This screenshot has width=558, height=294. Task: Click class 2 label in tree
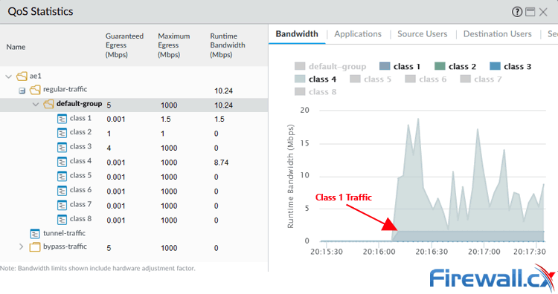pos(80,132)
